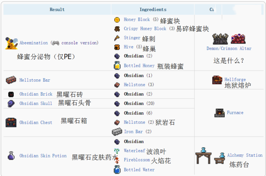Click the console controller icon
The height and width of the screenshot is (176, 266).
[x=55, y=43]
